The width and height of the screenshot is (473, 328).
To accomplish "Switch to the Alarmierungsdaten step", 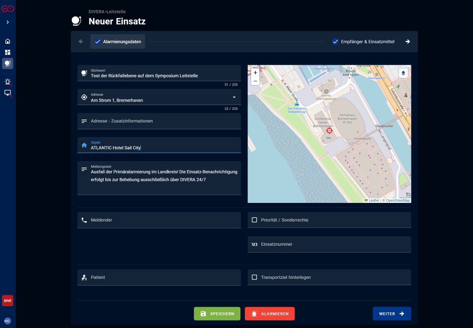I will point(117,42).
